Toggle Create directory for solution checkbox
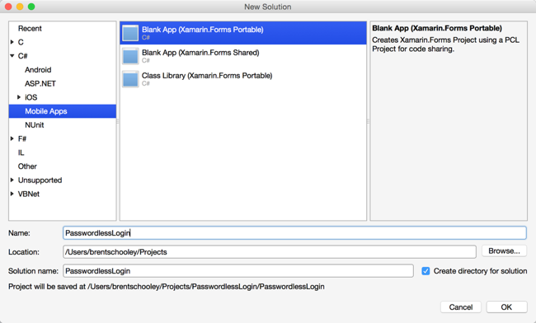The image size is (536, 323). point(426,271)
